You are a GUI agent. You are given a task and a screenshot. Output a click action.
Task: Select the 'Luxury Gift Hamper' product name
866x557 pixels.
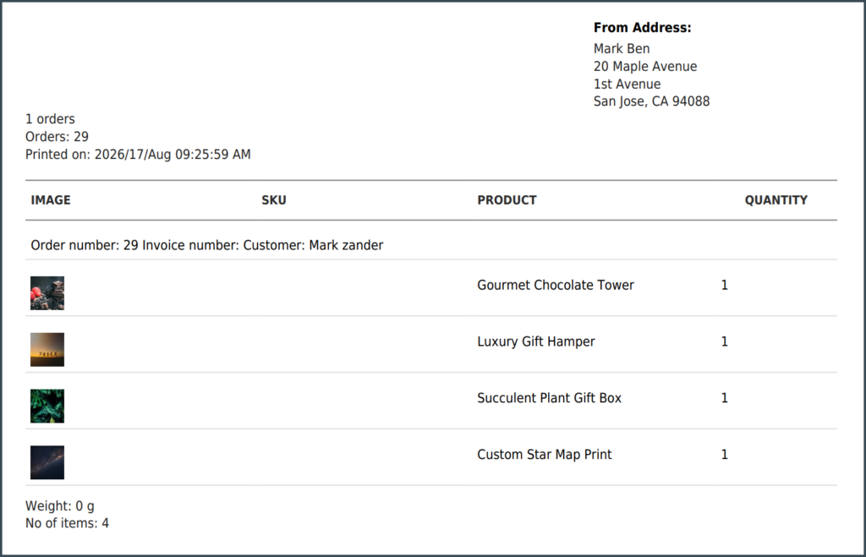(x=535, y=341)
